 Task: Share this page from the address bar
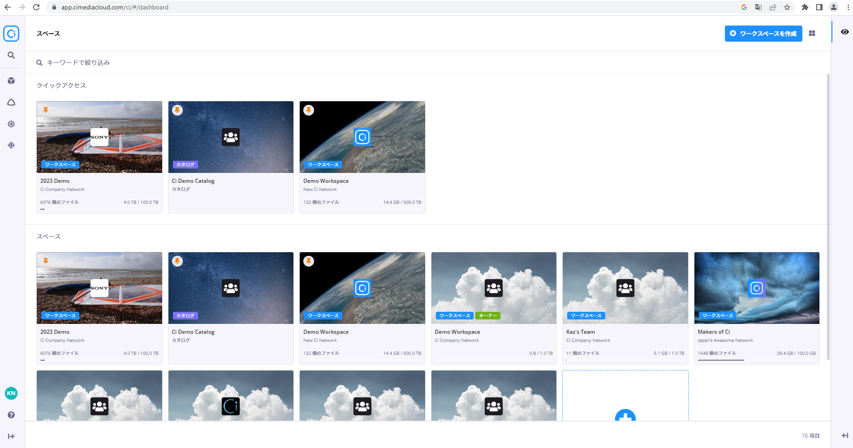[x=773, y=7]
